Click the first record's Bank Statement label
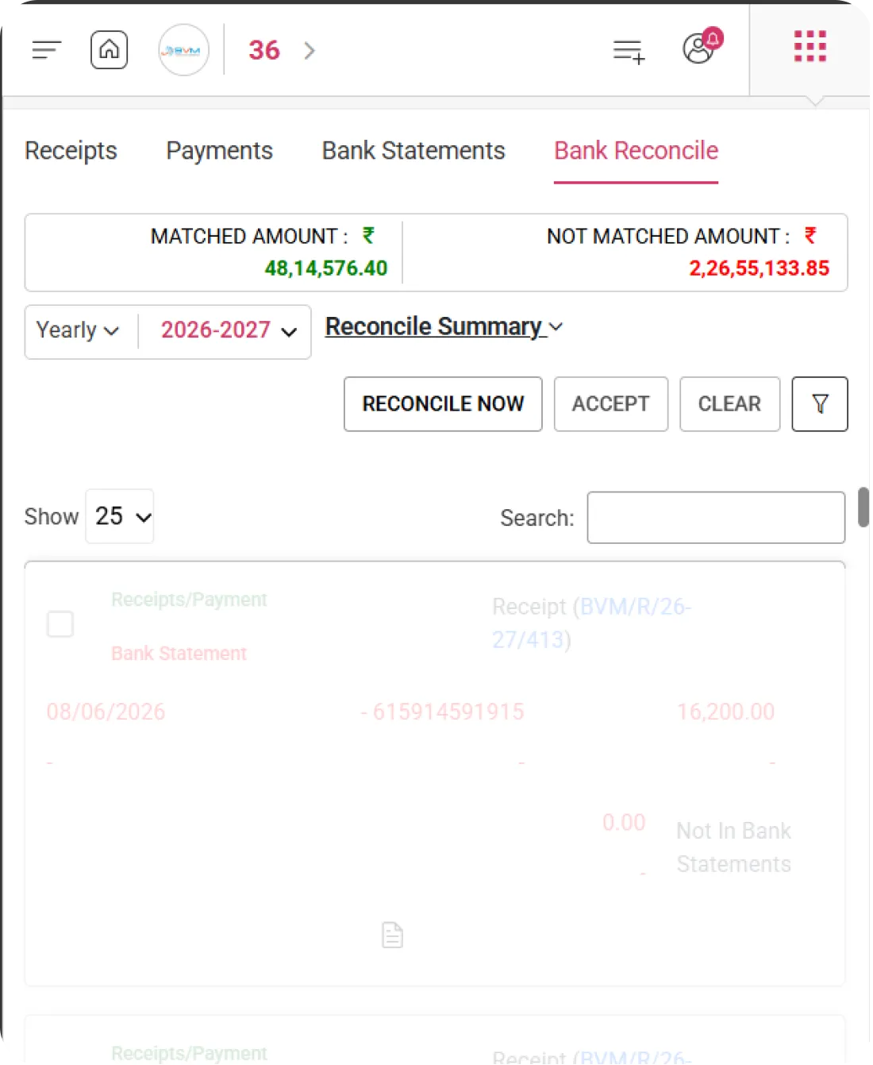 pyautogui.click(x=179, y=654)
